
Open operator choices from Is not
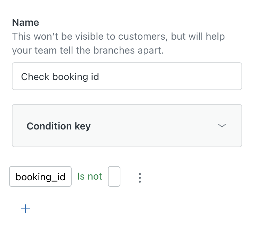pos(90,176)
